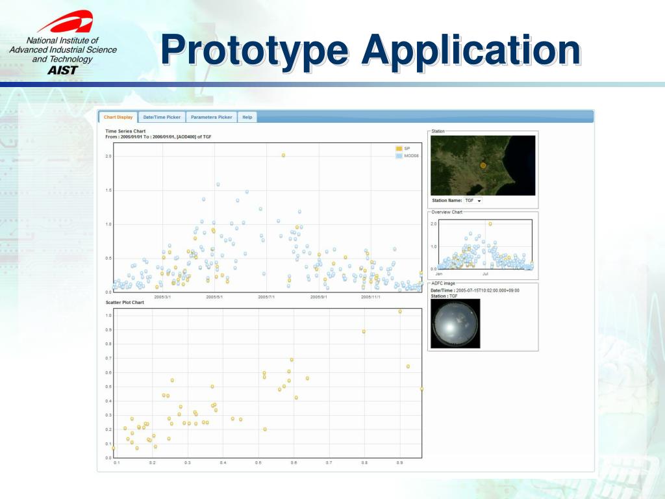Click the 'Scatter Plot Chart' heading

click(125, 303)
